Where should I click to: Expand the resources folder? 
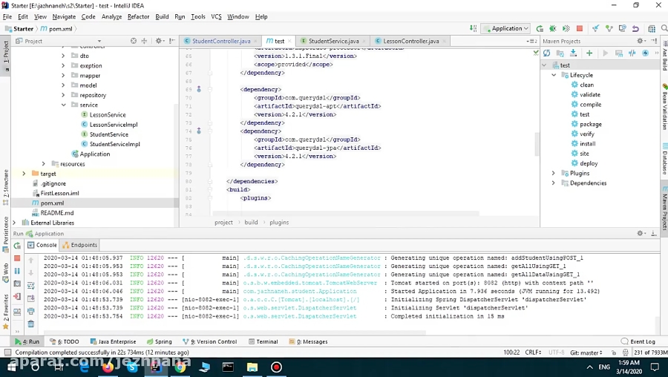44,164
